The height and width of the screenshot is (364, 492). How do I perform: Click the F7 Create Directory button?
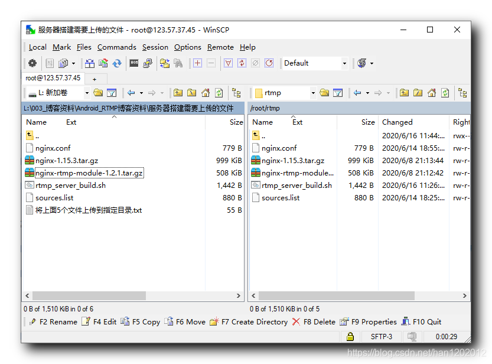click(249, 322)
